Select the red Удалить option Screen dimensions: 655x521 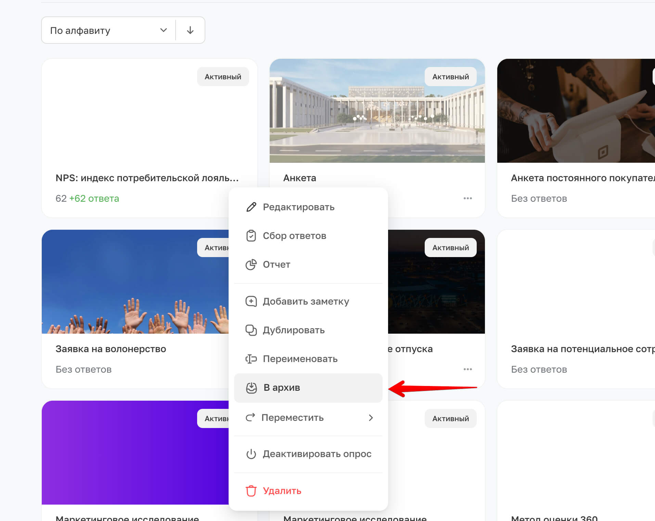(x=308, y=491)
